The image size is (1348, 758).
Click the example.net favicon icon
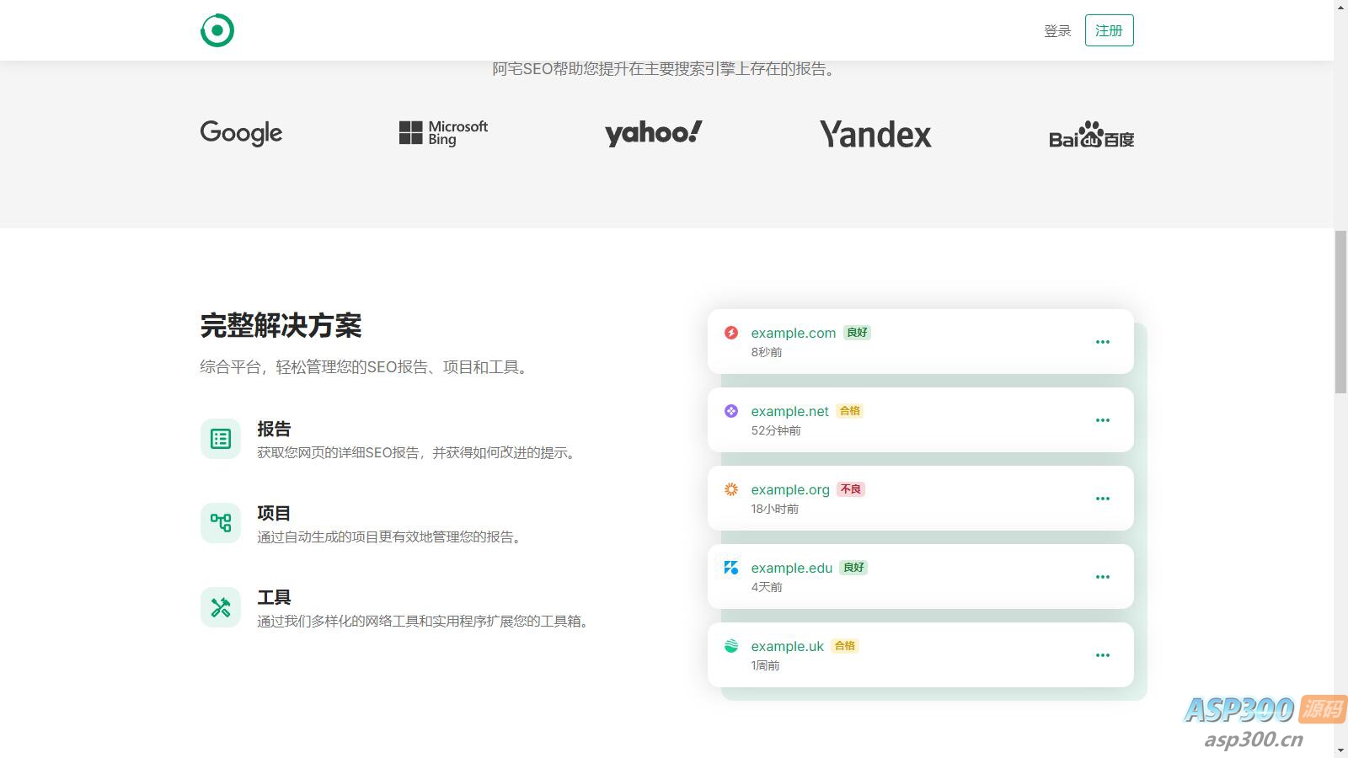click(731, 411)
